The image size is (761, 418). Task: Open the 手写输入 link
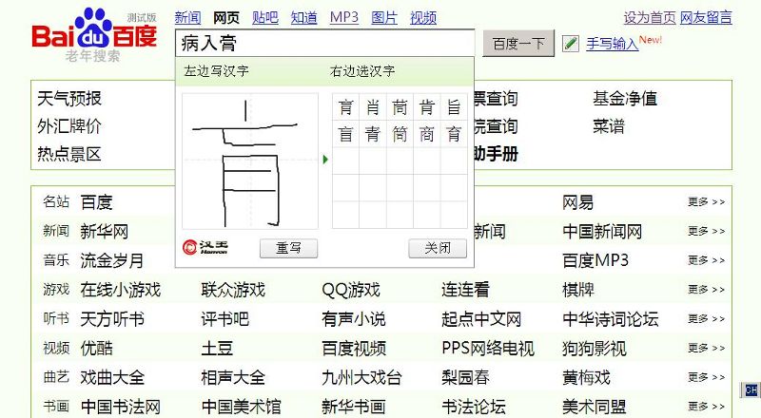pos(612,44)
